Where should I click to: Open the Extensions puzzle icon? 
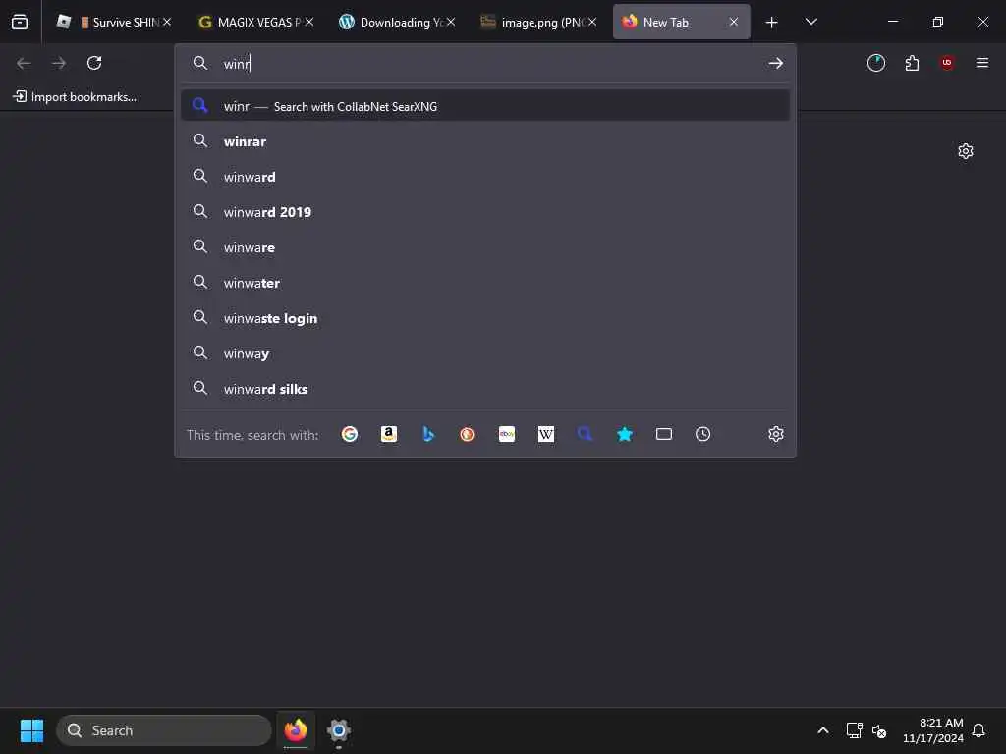point(912,63)
